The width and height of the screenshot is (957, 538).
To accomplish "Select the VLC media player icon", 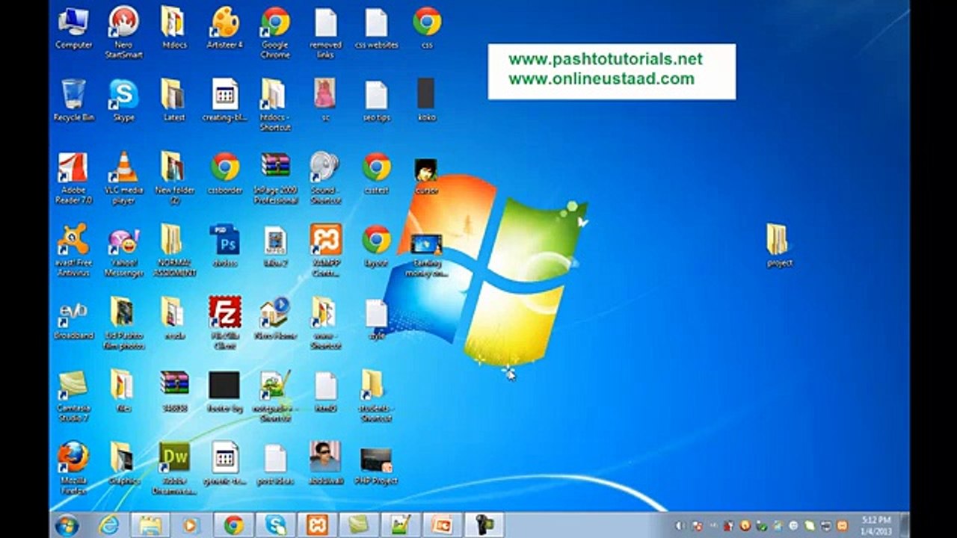I will coord(123,179).
